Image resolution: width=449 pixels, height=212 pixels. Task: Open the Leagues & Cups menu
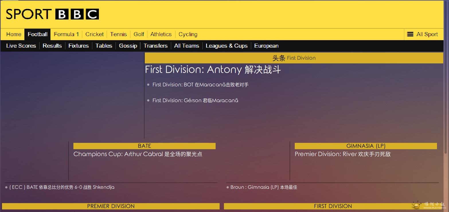point(227,46)
